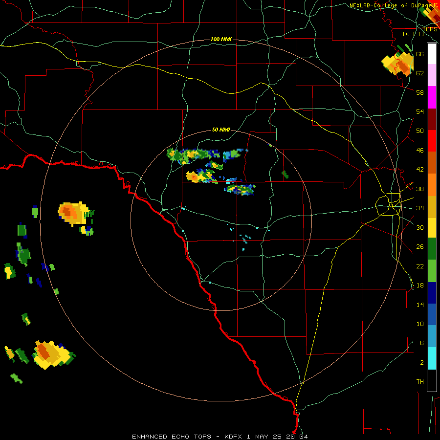Click the dark green swatch near 26
Image resolution: width=440 pixels, height=440 pixels.
432,249
